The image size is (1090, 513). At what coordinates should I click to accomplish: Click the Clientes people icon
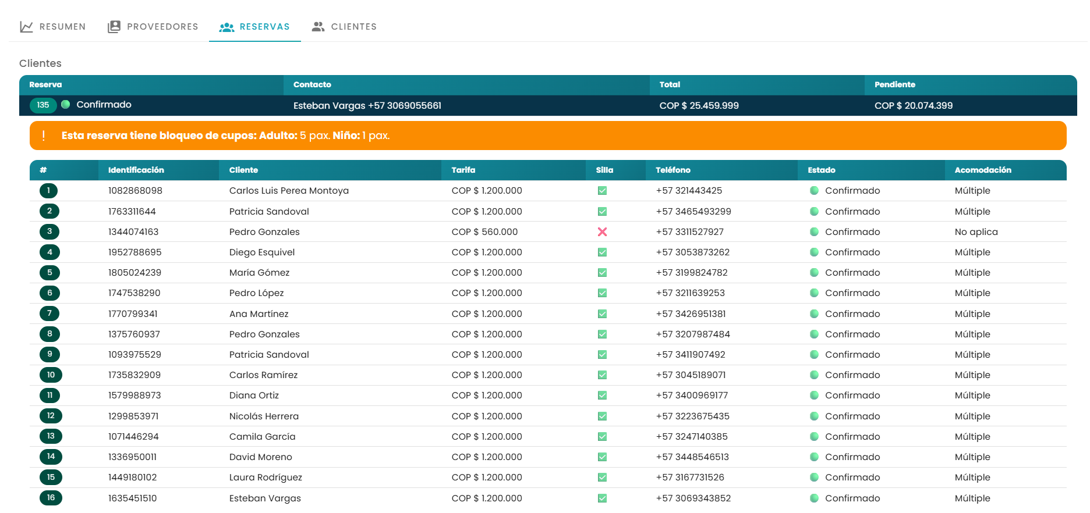(318, 27)
